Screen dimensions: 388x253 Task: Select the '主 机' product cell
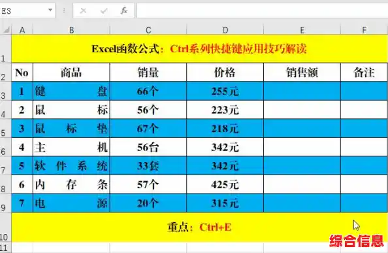[x=71, y=147]
